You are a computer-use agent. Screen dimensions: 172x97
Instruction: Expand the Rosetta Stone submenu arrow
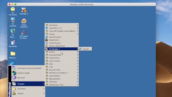point(77,58)
